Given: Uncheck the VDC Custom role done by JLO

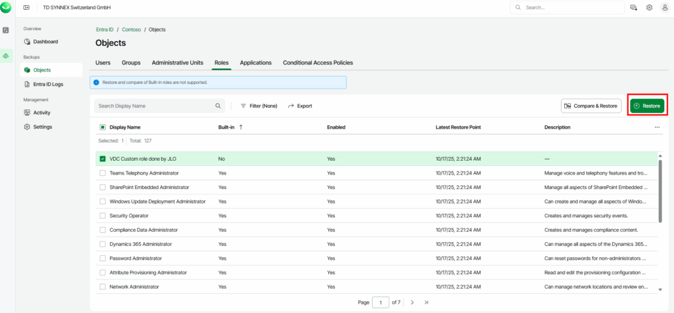Looking at the screenshot, I should tap(102, 159).
